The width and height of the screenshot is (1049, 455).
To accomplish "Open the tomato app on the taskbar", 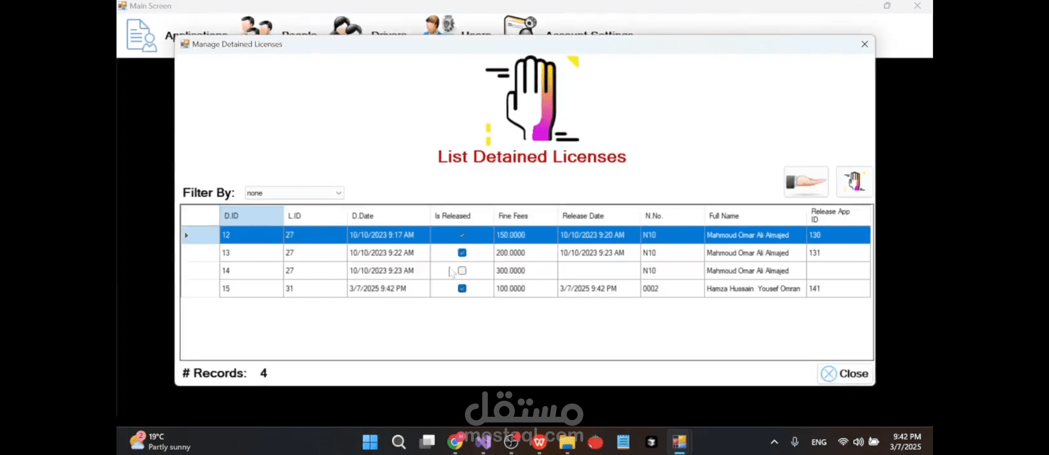I will pos(596,442).
